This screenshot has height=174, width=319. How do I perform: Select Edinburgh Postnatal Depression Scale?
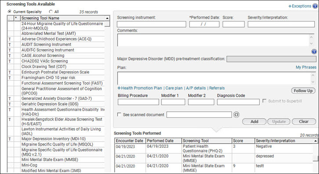click(x=56, y=72)
